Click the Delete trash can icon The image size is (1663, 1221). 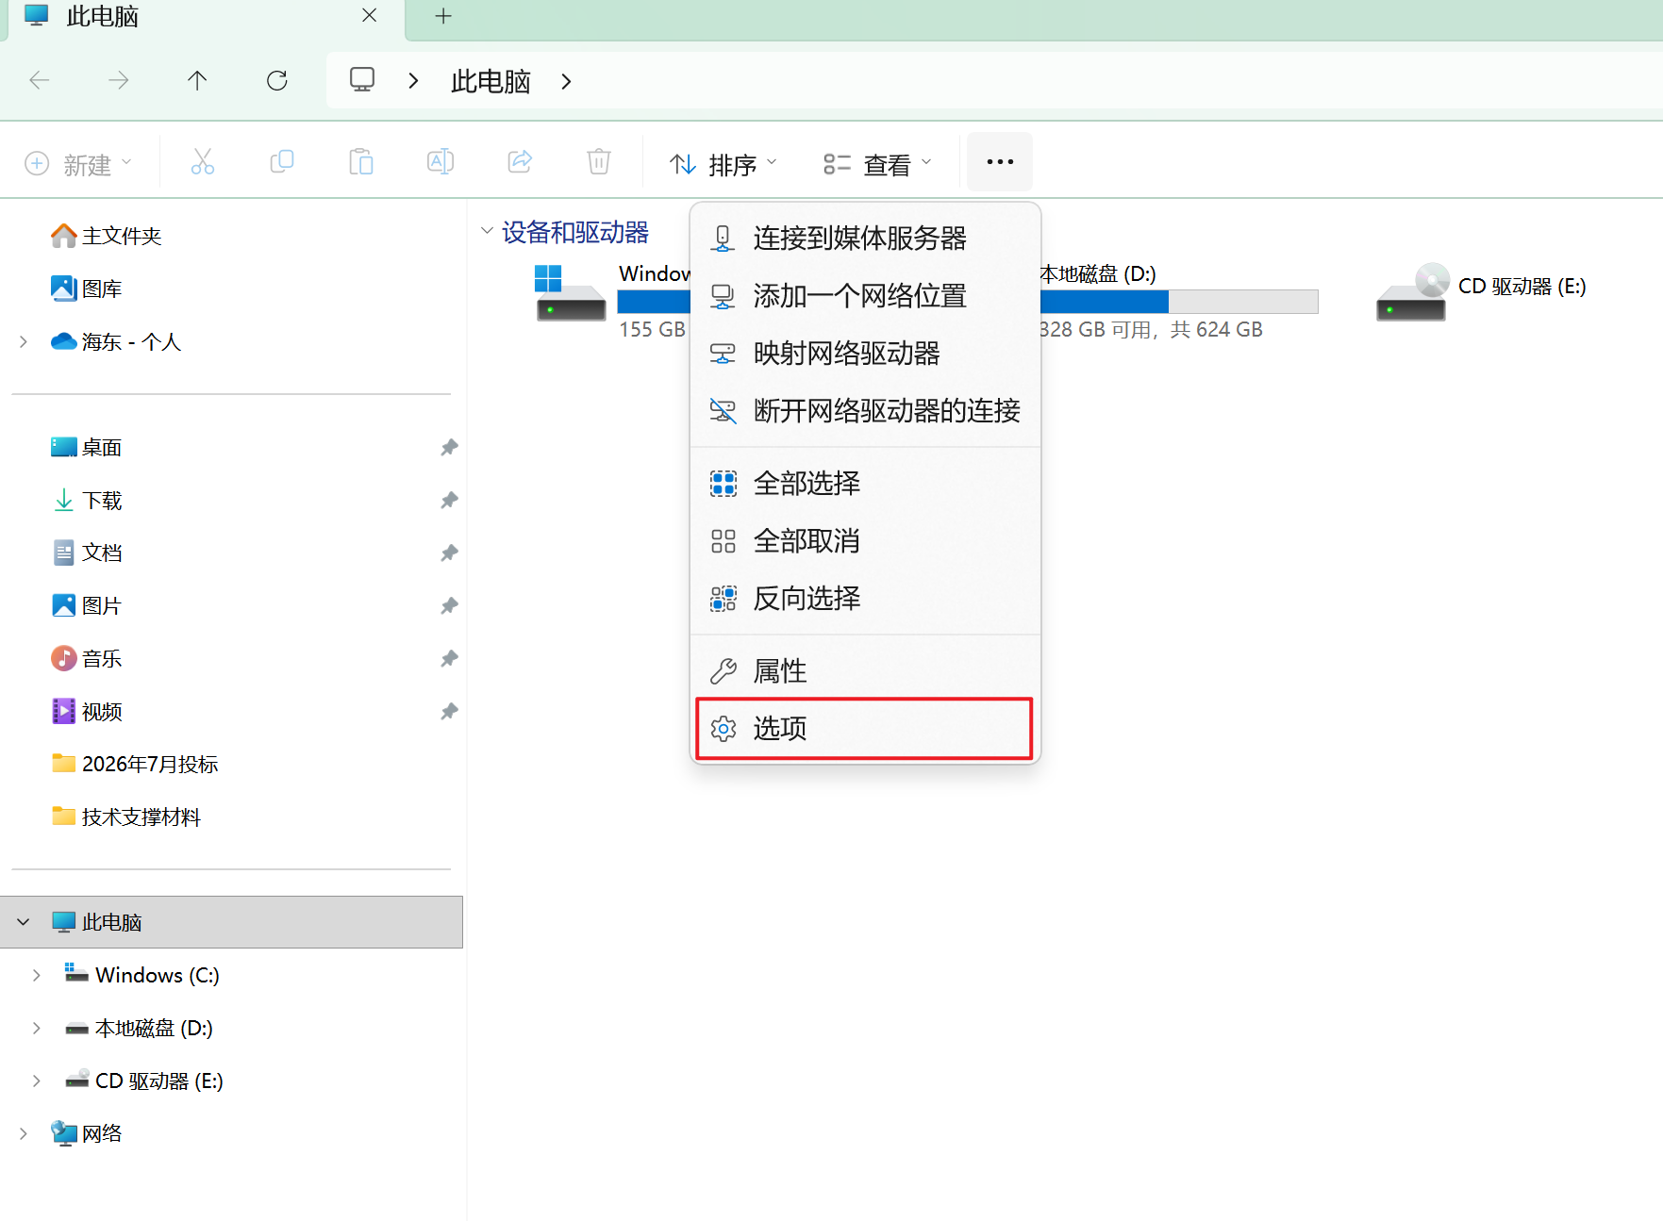pos(599,162)
